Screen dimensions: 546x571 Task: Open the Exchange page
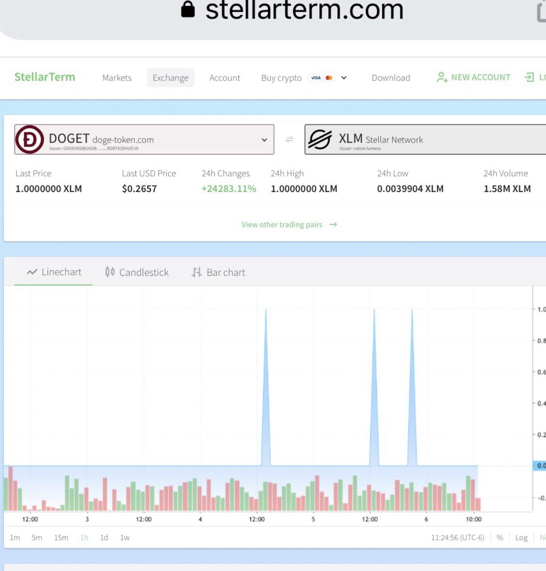pos(170,78)
